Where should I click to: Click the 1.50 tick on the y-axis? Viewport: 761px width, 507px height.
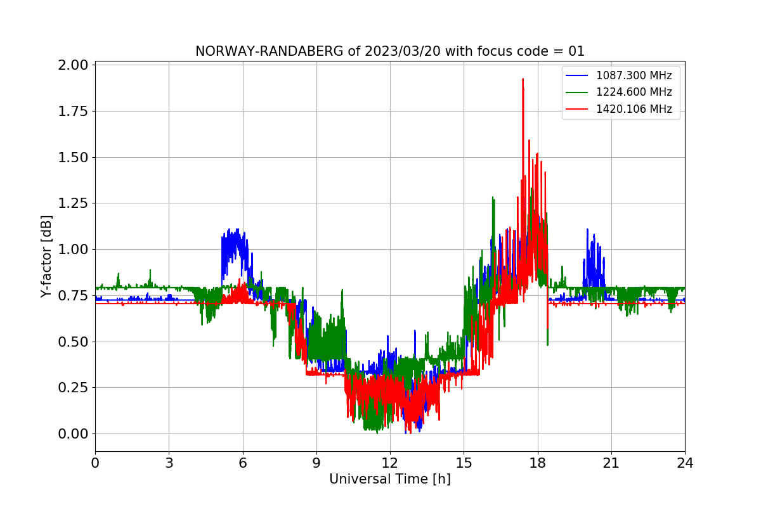(x=74, y=157)
